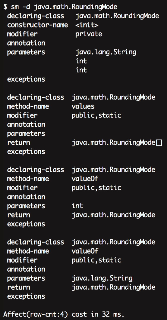Click java.lang.String parameter of the last valueOf
167x320 pixels.
[x=102, y=278]
